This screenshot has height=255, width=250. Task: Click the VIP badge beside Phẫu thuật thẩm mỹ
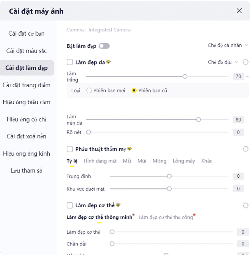(x=129, y=149)
